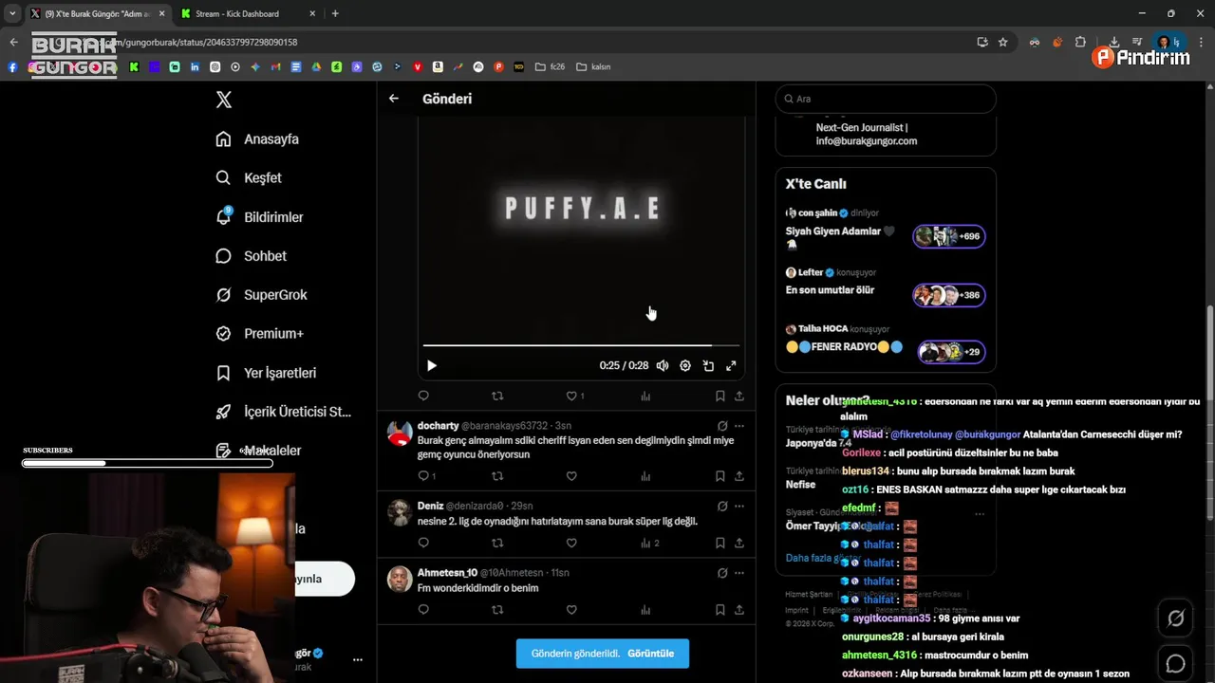This screenshot has width=1215, height=683.
Task: Repost the main post
Action: click(497, 396)
